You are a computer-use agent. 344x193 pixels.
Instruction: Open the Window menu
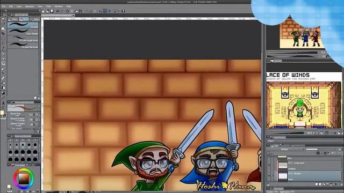[x=59, y=6]
